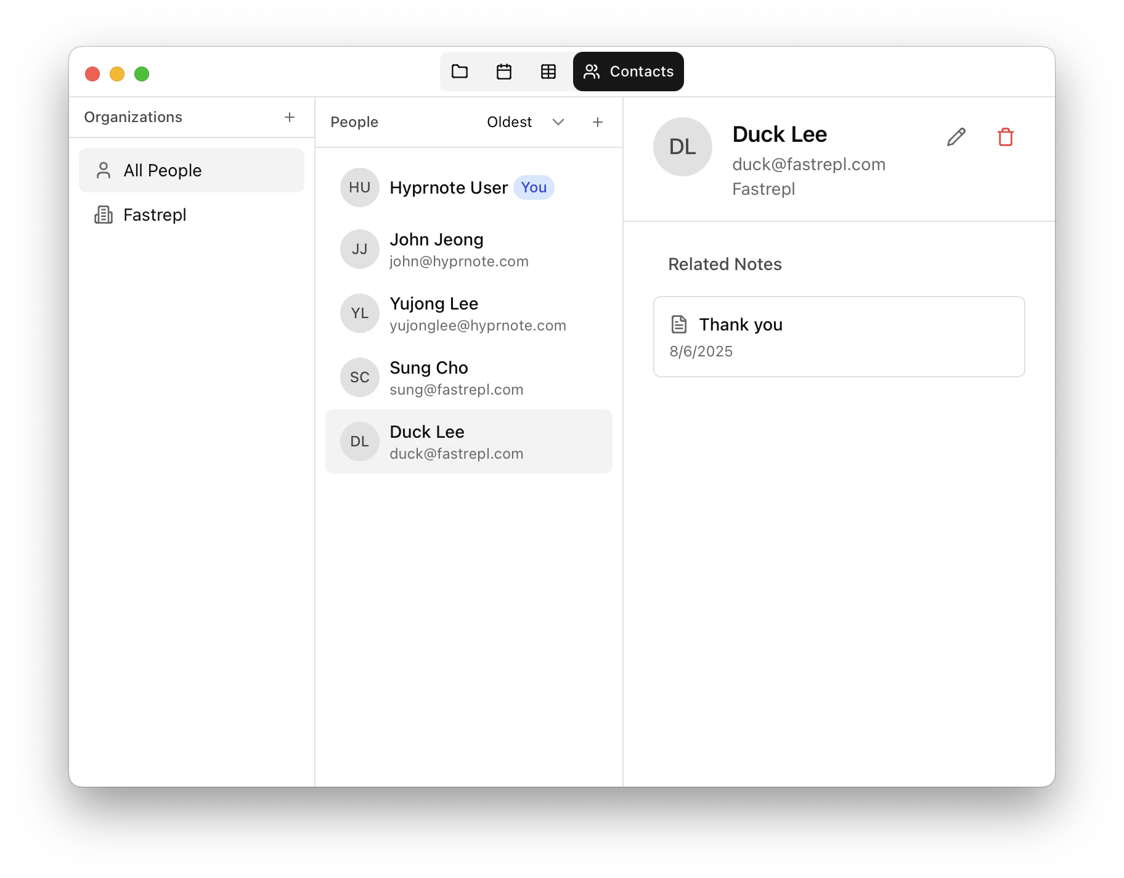Select the Contacts icon in toolbar

tap(591, 72)
